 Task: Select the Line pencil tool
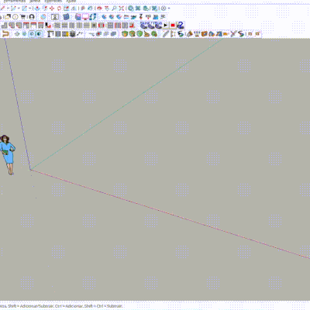tap(2, 9)
